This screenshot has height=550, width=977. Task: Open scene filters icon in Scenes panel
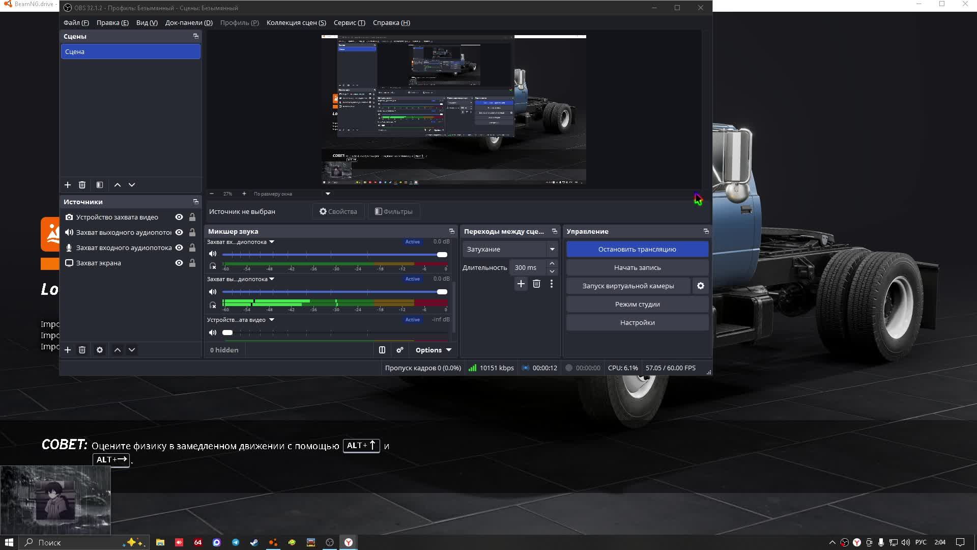tap(100, 185)
